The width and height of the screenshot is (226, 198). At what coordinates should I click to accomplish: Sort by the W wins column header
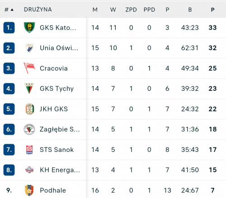coord(113,10)
